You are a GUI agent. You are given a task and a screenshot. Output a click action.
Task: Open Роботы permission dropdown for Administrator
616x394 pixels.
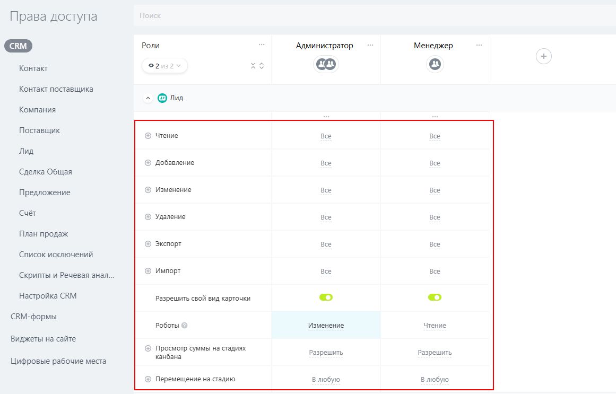click(x=326, y=326)
